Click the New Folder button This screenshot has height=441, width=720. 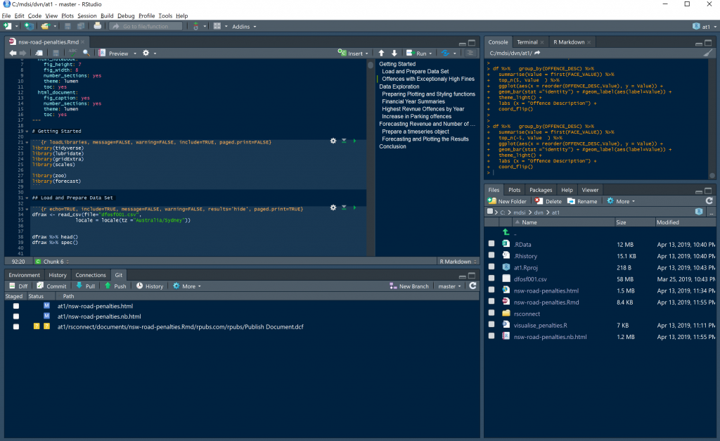click(x=507, y=201)
